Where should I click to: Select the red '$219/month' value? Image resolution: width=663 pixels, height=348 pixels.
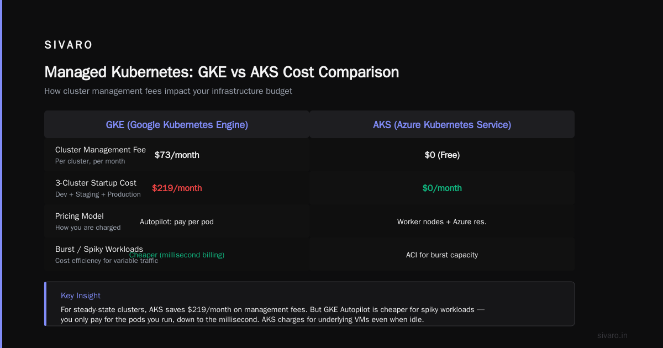coord(177,188)
